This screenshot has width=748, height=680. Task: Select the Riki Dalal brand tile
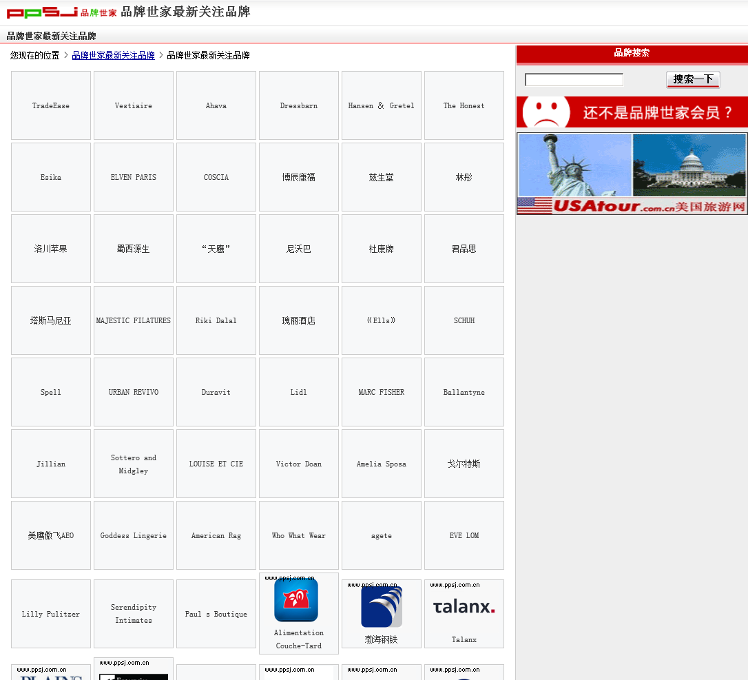click(216, 320)
